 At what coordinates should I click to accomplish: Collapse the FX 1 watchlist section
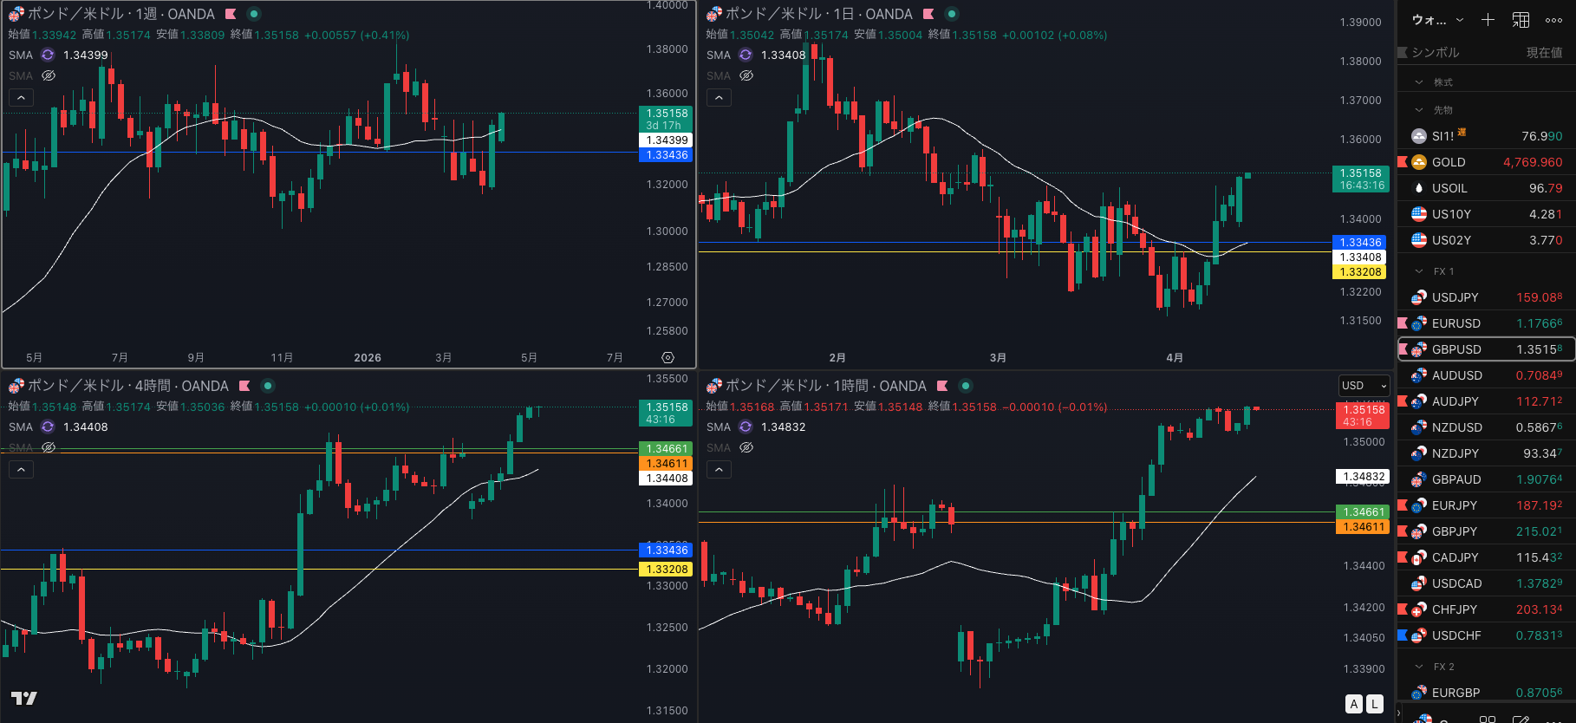point(1419,271)
